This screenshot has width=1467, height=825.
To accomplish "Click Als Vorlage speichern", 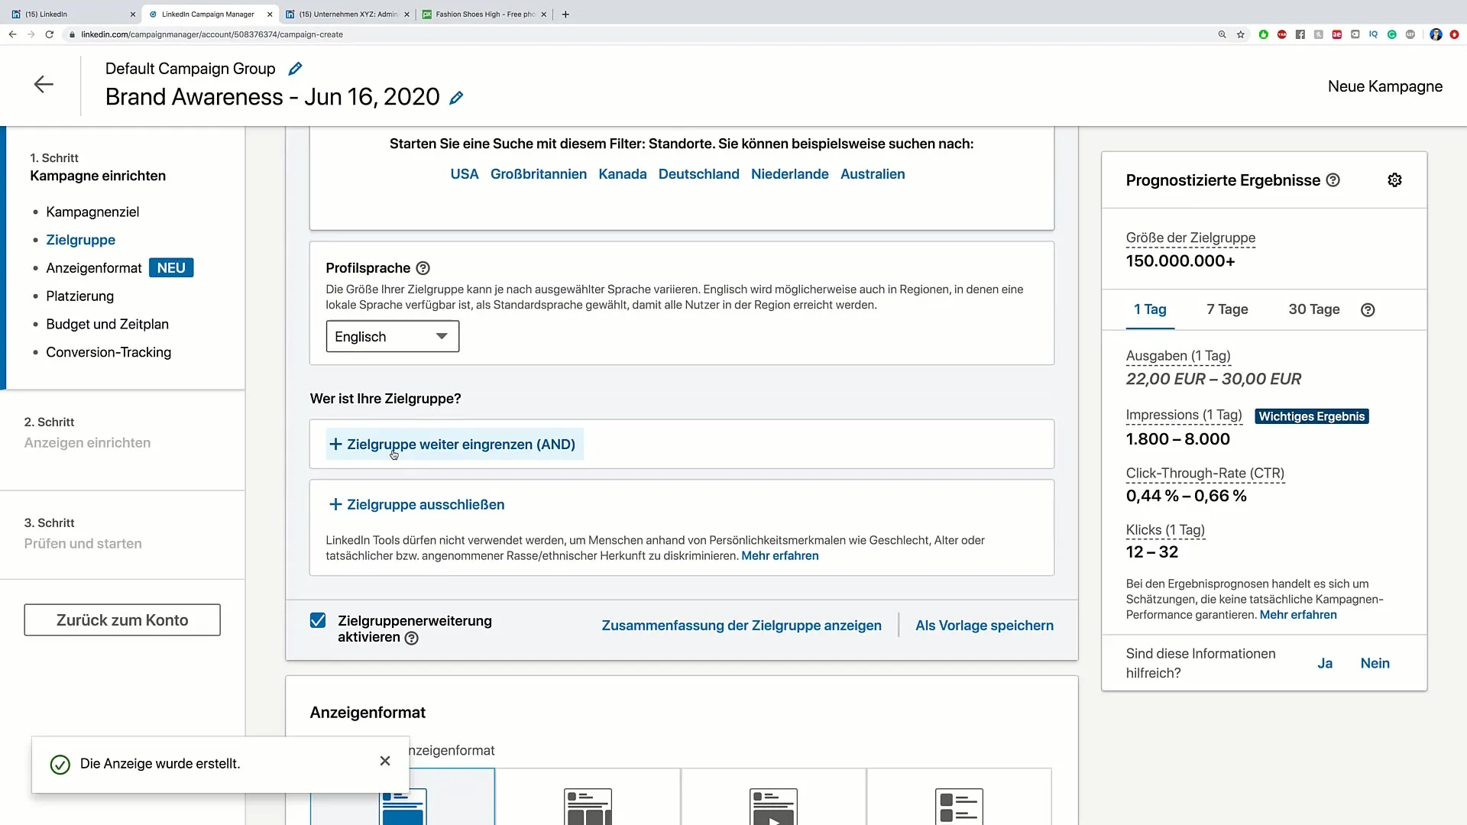I will [984, 626].
